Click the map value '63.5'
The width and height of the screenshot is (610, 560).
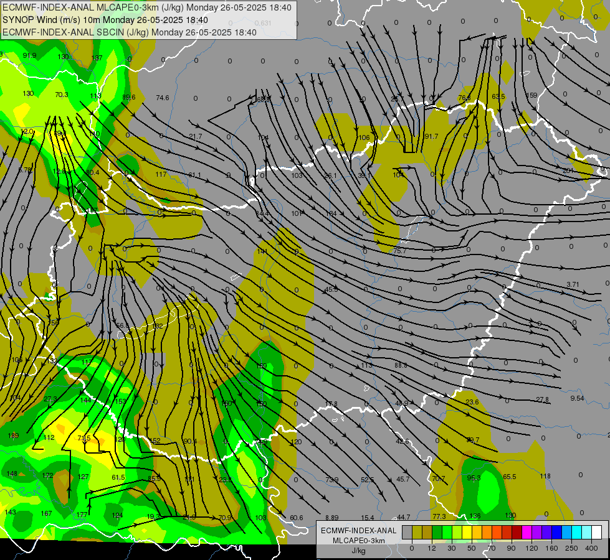coord(498,96)
